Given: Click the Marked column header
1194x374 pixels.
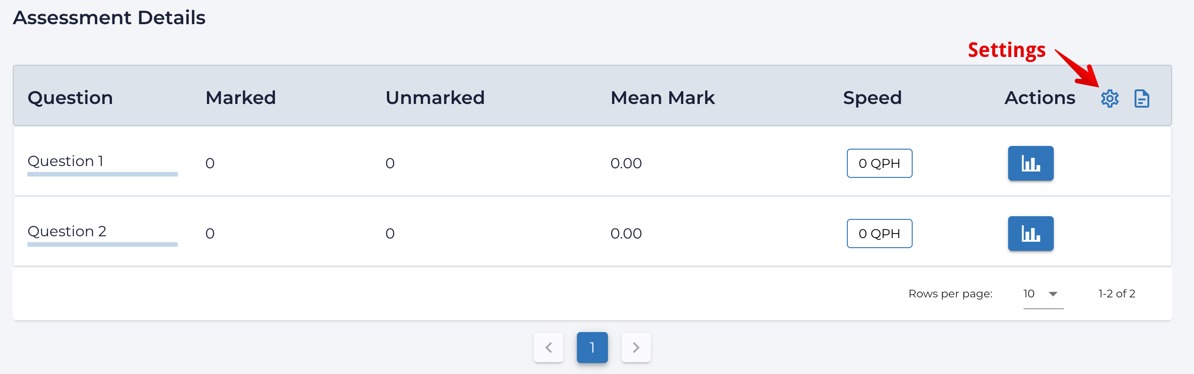Looking at the screenshot, I should coord(241,98).
